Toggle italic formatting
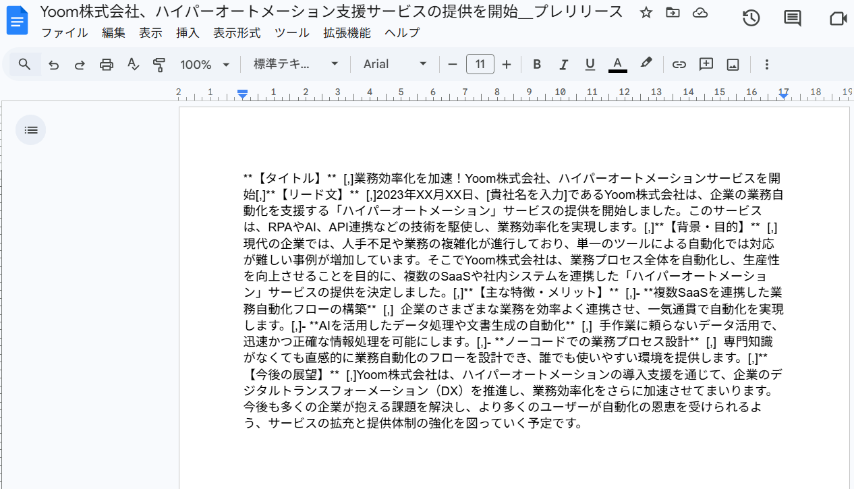The width and height of the screenshot is (854, 489). 563,64
